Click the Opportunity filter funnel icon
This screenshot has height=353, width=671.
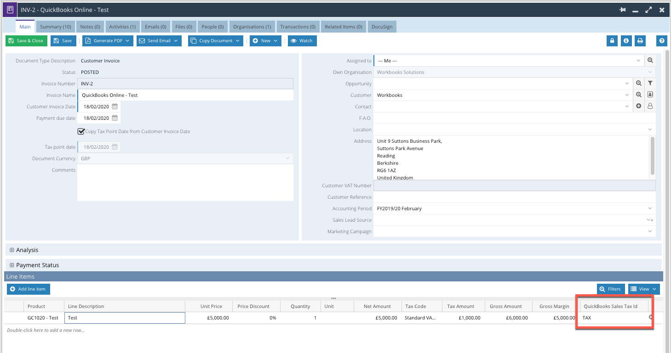click(x=650, y=84)
